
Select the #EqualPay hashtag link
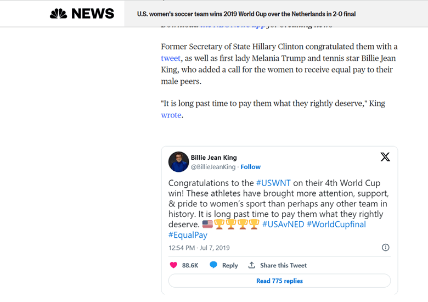pos(188,235)
